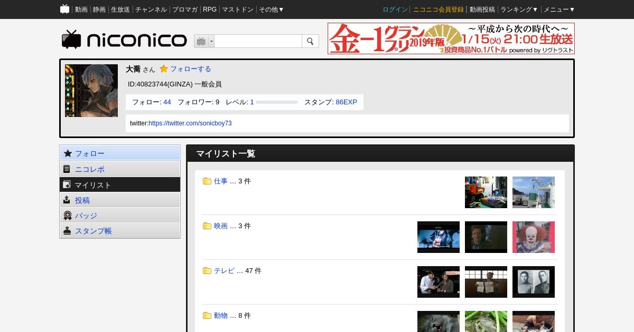Click the 86EXP stamp link
The height and width of the screenshot is (332, 634).
347,102
